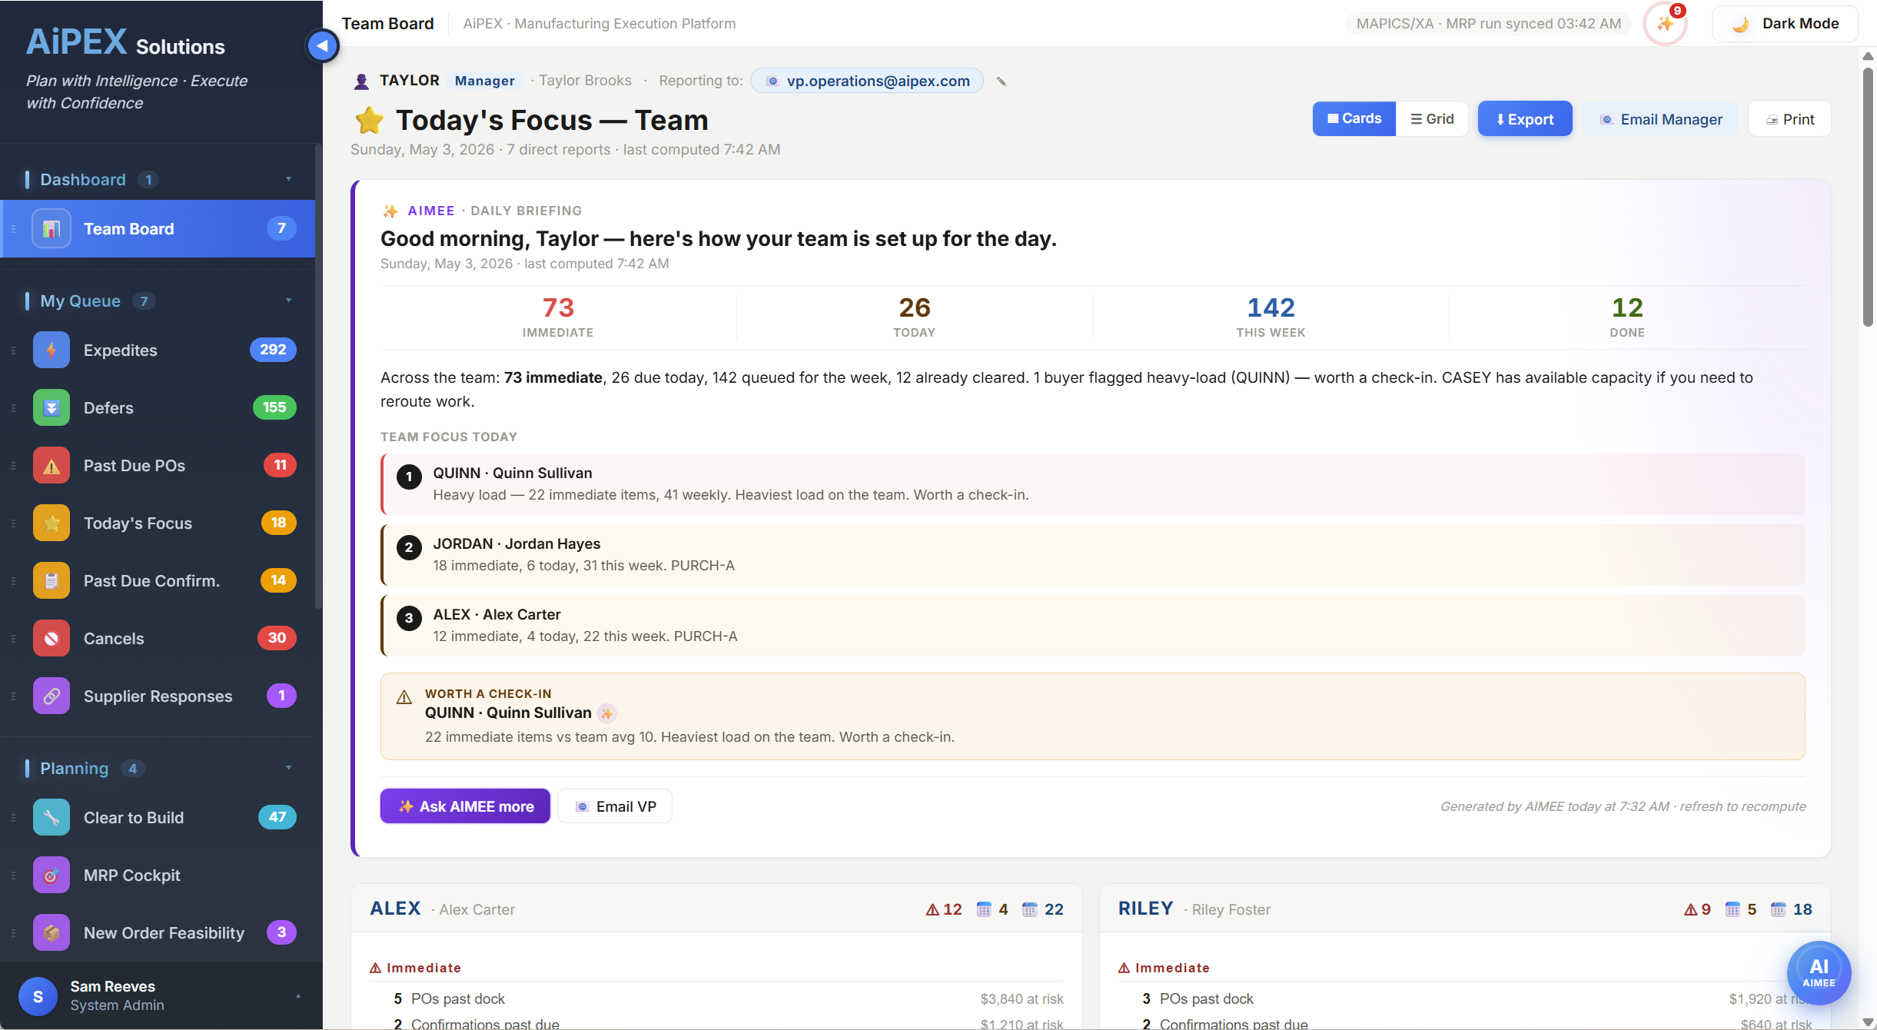The width and height of the screenshot is (1877, 1030).
Task: Click the 12 DONE stat
Action: pos(1627,317)
